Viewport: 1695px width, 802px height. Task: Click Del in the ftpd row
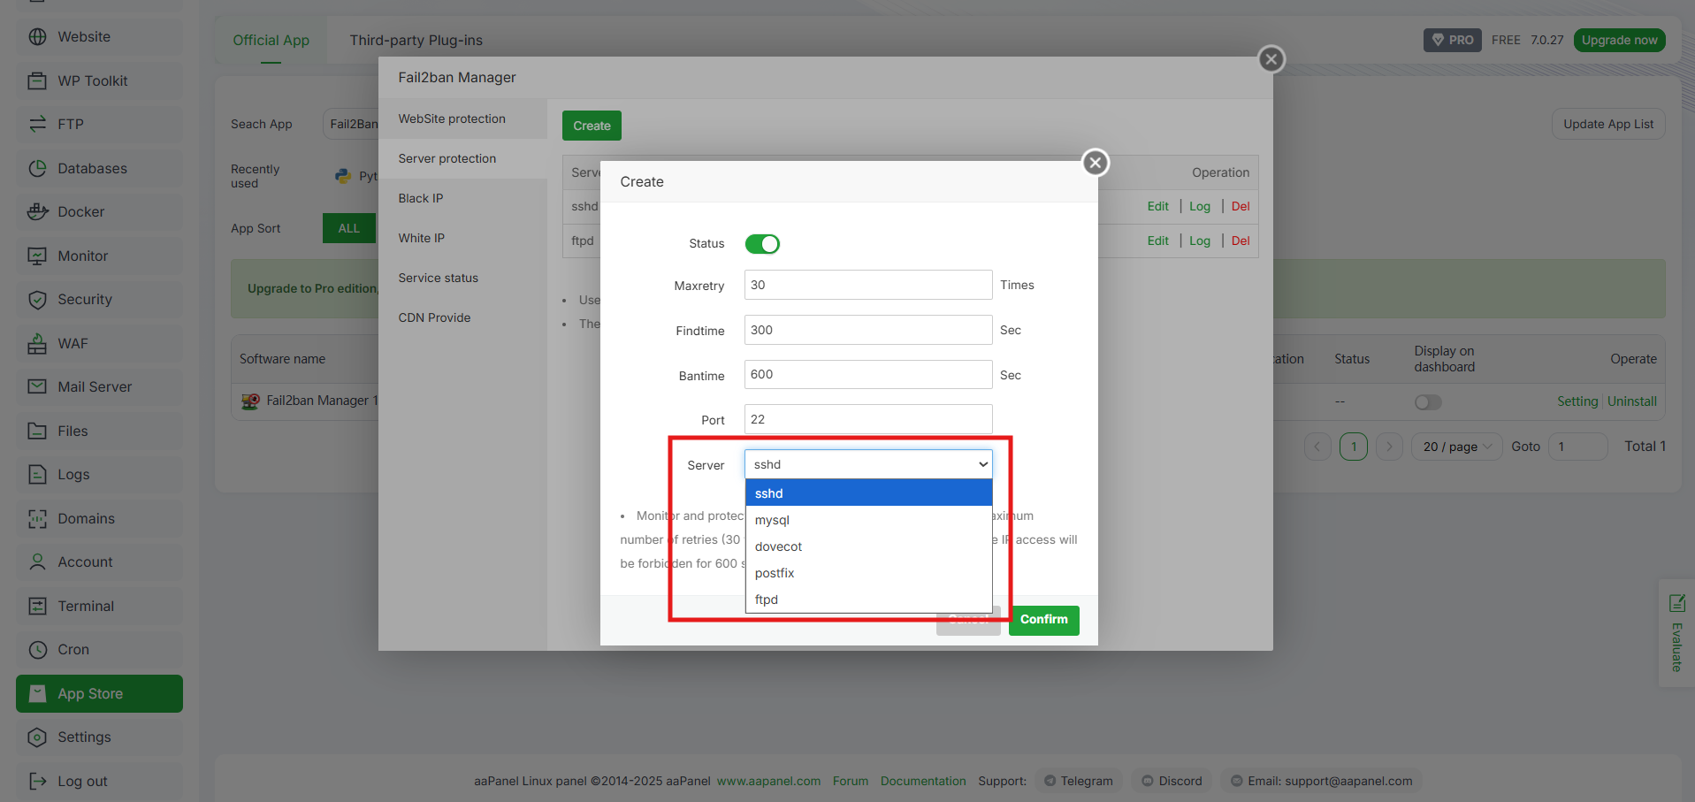click(x=1241, y=241)
